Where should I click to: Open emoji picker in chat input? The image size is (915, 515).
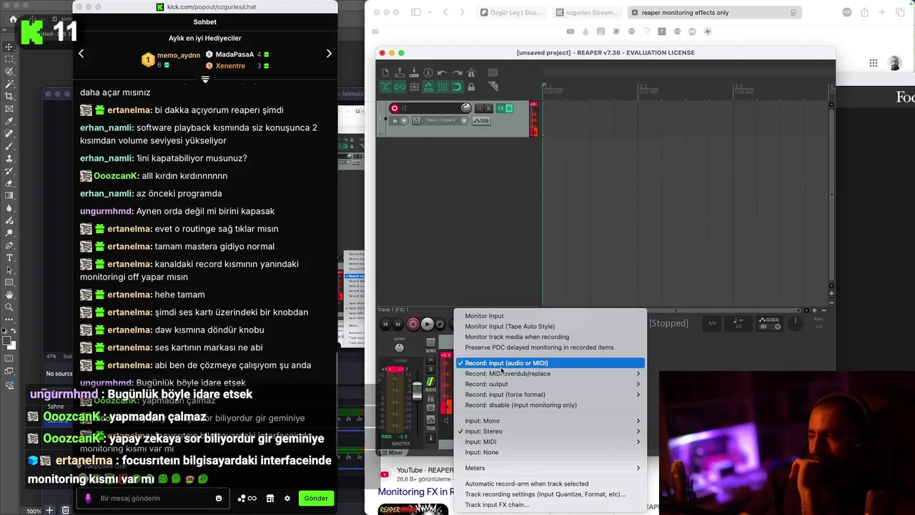click(x=219, y=499)
